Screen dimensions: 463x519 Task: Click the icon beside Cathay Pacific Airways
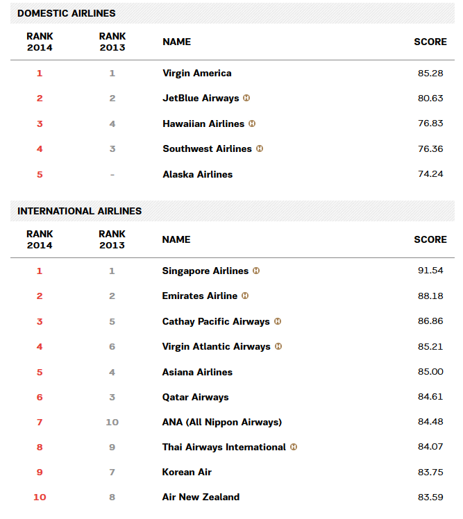(278, 321)
